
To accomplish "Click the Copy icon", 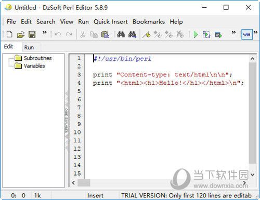I will [x=94, y=34].
